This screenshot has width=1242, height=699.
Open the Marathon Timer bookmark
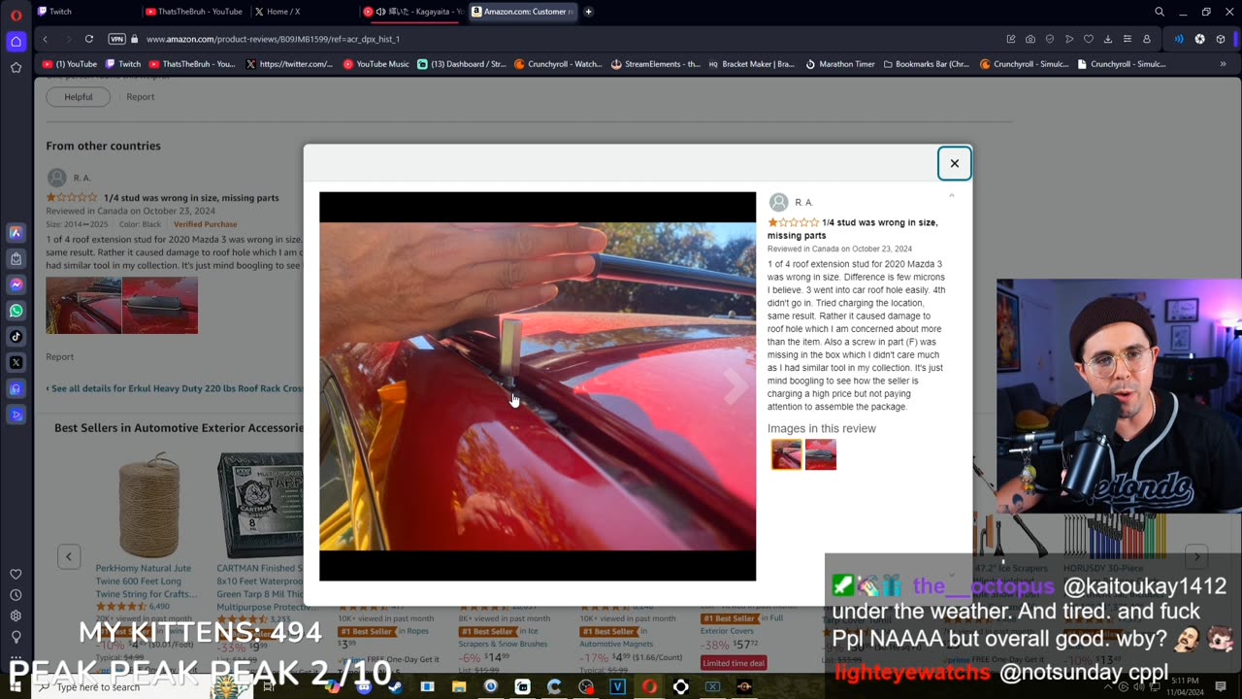840,64
